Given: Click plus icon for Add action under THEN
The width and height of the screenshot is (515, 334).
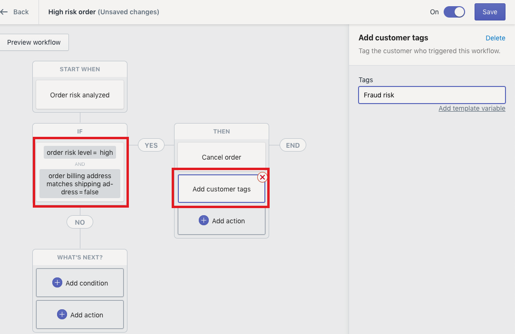Looking at the screenshot, I should click(x=204, y=220).
